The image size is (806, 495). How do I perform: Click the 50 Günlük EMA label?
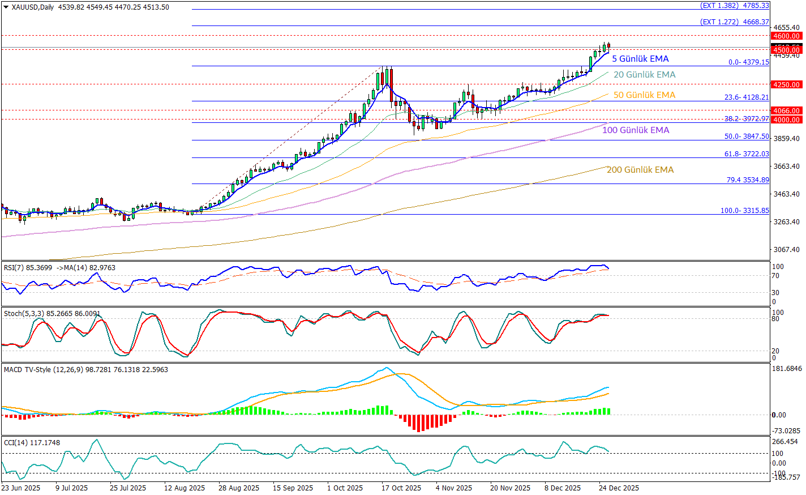coord(644,95)
